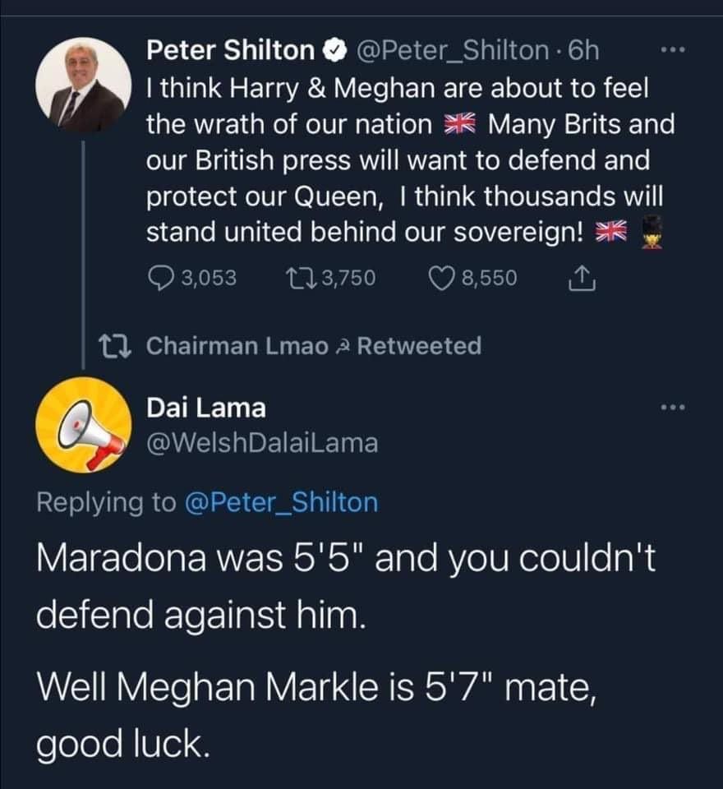
Task: Click the reply speech bubble icon
Action: coord(159,279)
